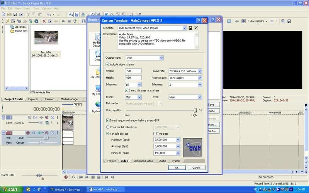
Task: Open the Aspect ratio dropdown
Action: [200, 78]
